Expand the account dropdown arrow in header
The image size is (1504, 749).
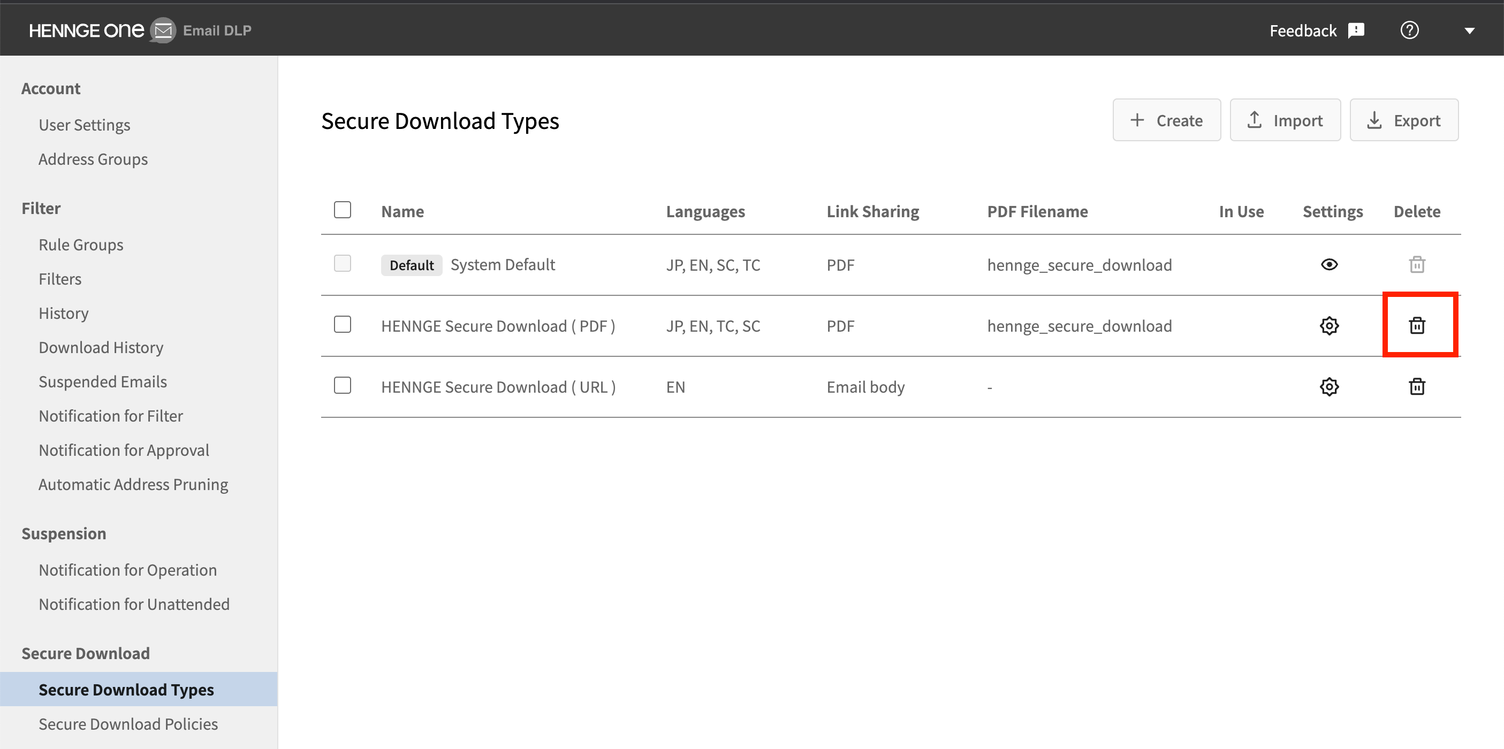pyautogui.click(x=1470, y=31)
